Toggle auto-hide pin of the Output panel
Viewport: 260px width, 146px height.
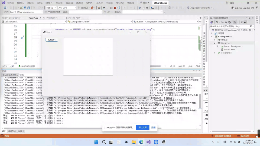pos(197,71)
